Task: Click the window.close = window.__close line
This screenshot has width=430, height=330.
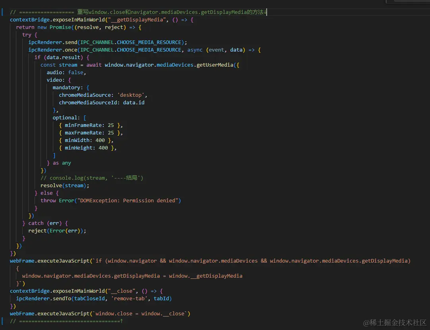Action: coord(100,314)
